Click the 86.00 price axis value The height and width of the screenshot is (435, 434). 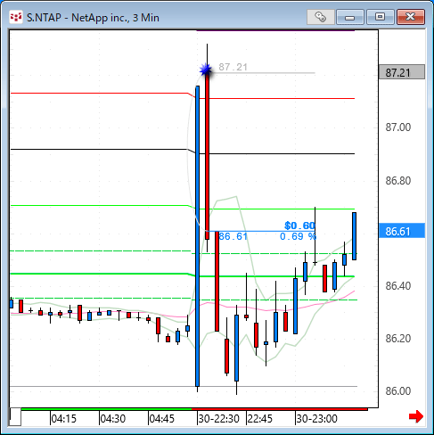tap(398, 391)
